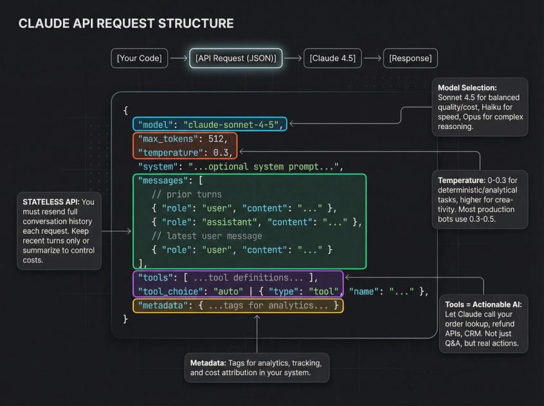Click the "temperature": 0.3 line
The image size is (544, 406).
(x=185, y=152)
